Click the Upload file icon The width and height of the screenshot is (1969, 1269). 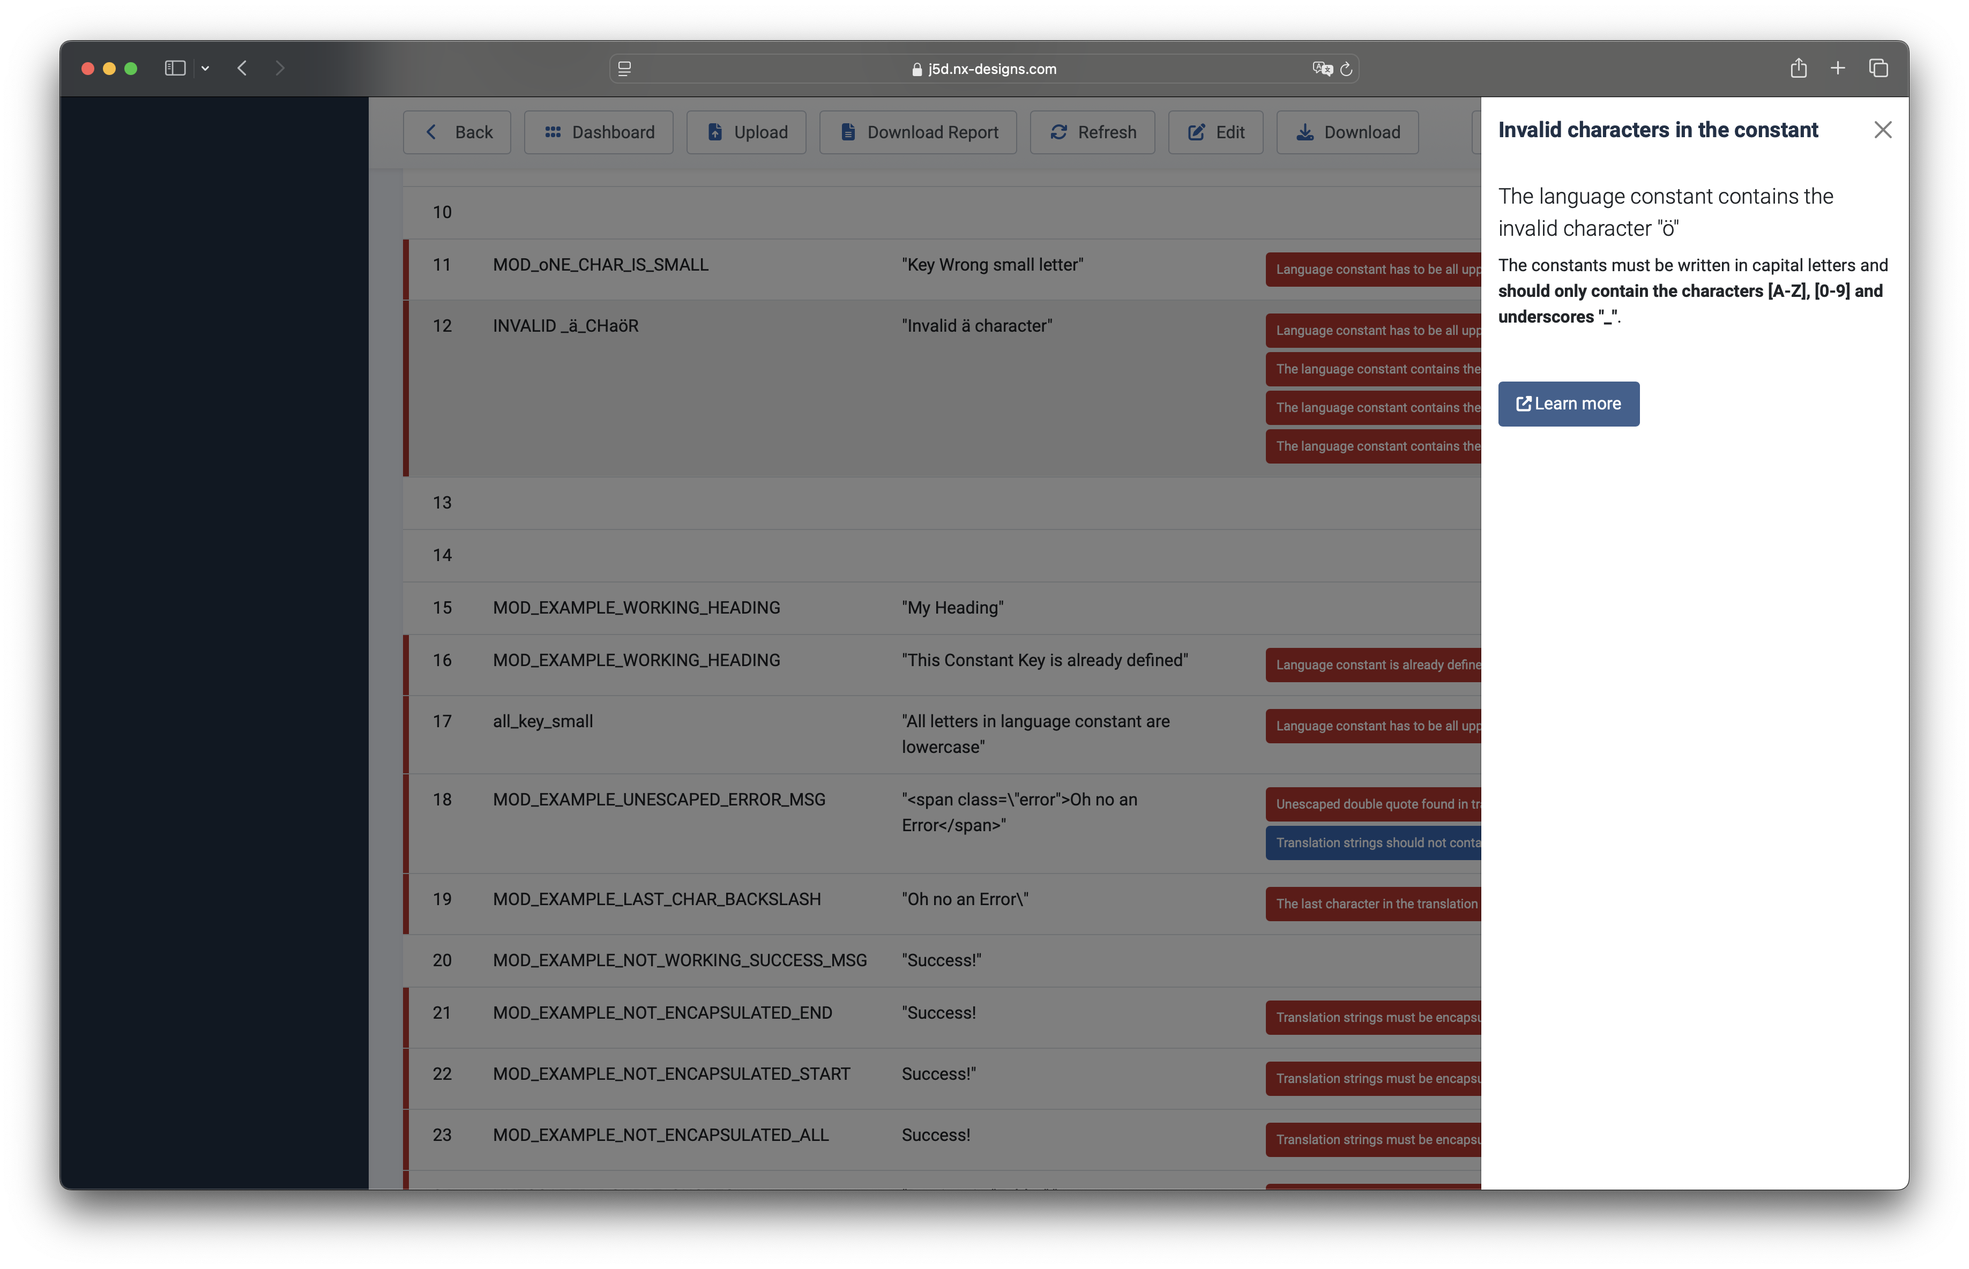coord(715,132)
